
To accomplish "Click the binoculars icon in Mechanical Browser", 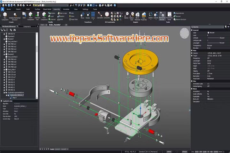I will (x=14, y=30).
